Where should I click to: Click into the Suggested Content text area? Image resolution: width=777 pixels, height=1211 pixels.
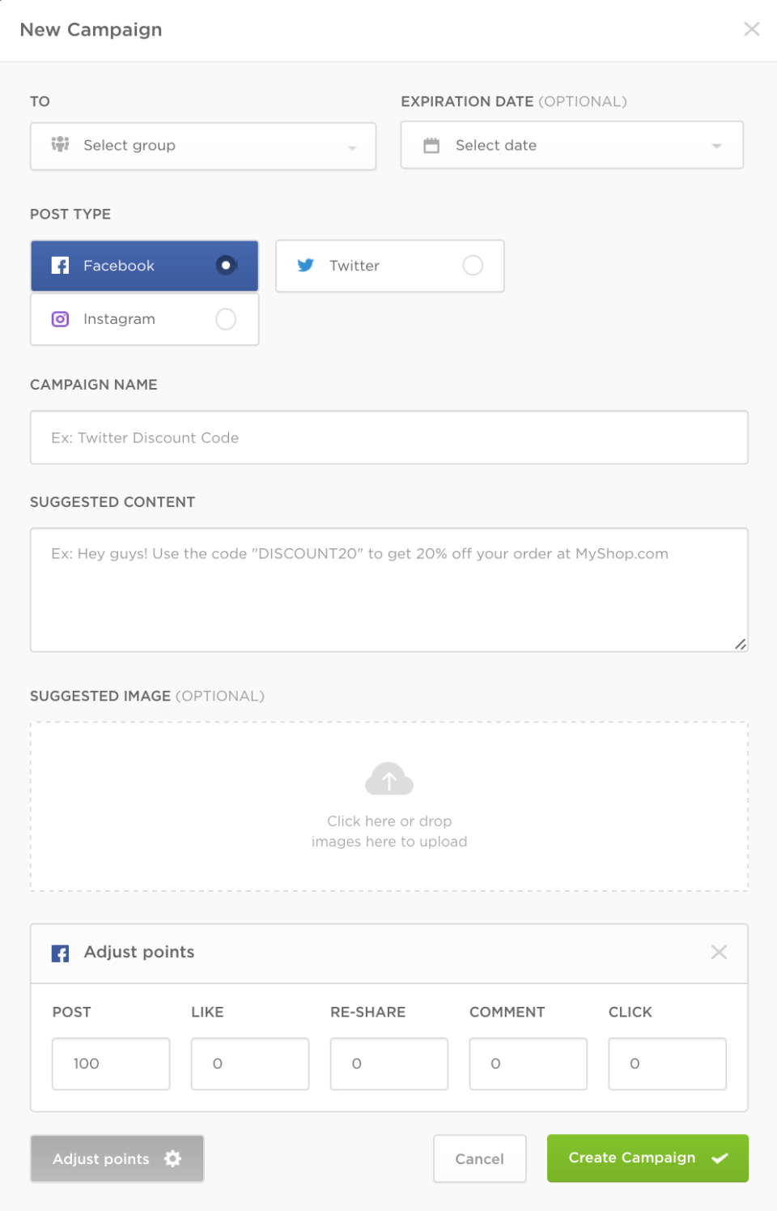coord(389,590)
